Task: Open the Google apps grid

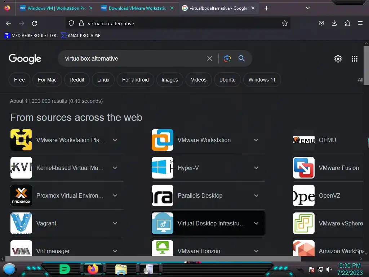Action: pyautogui.click(x=355, y=59)
